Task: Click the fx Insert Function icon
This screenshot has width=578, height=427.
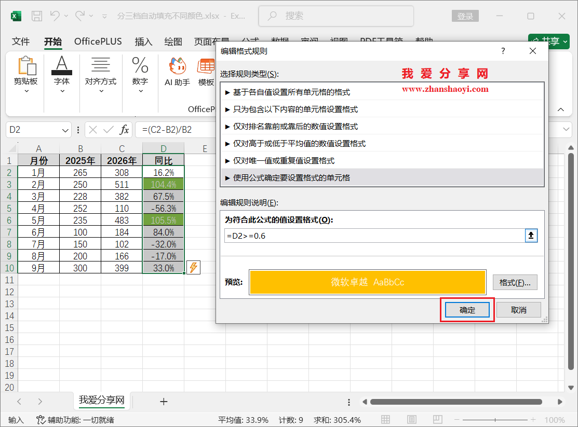Action: coord(125,130)
